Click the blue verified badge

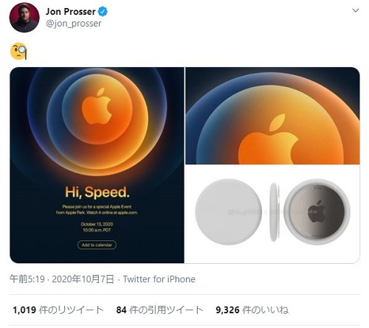[103, 12]
